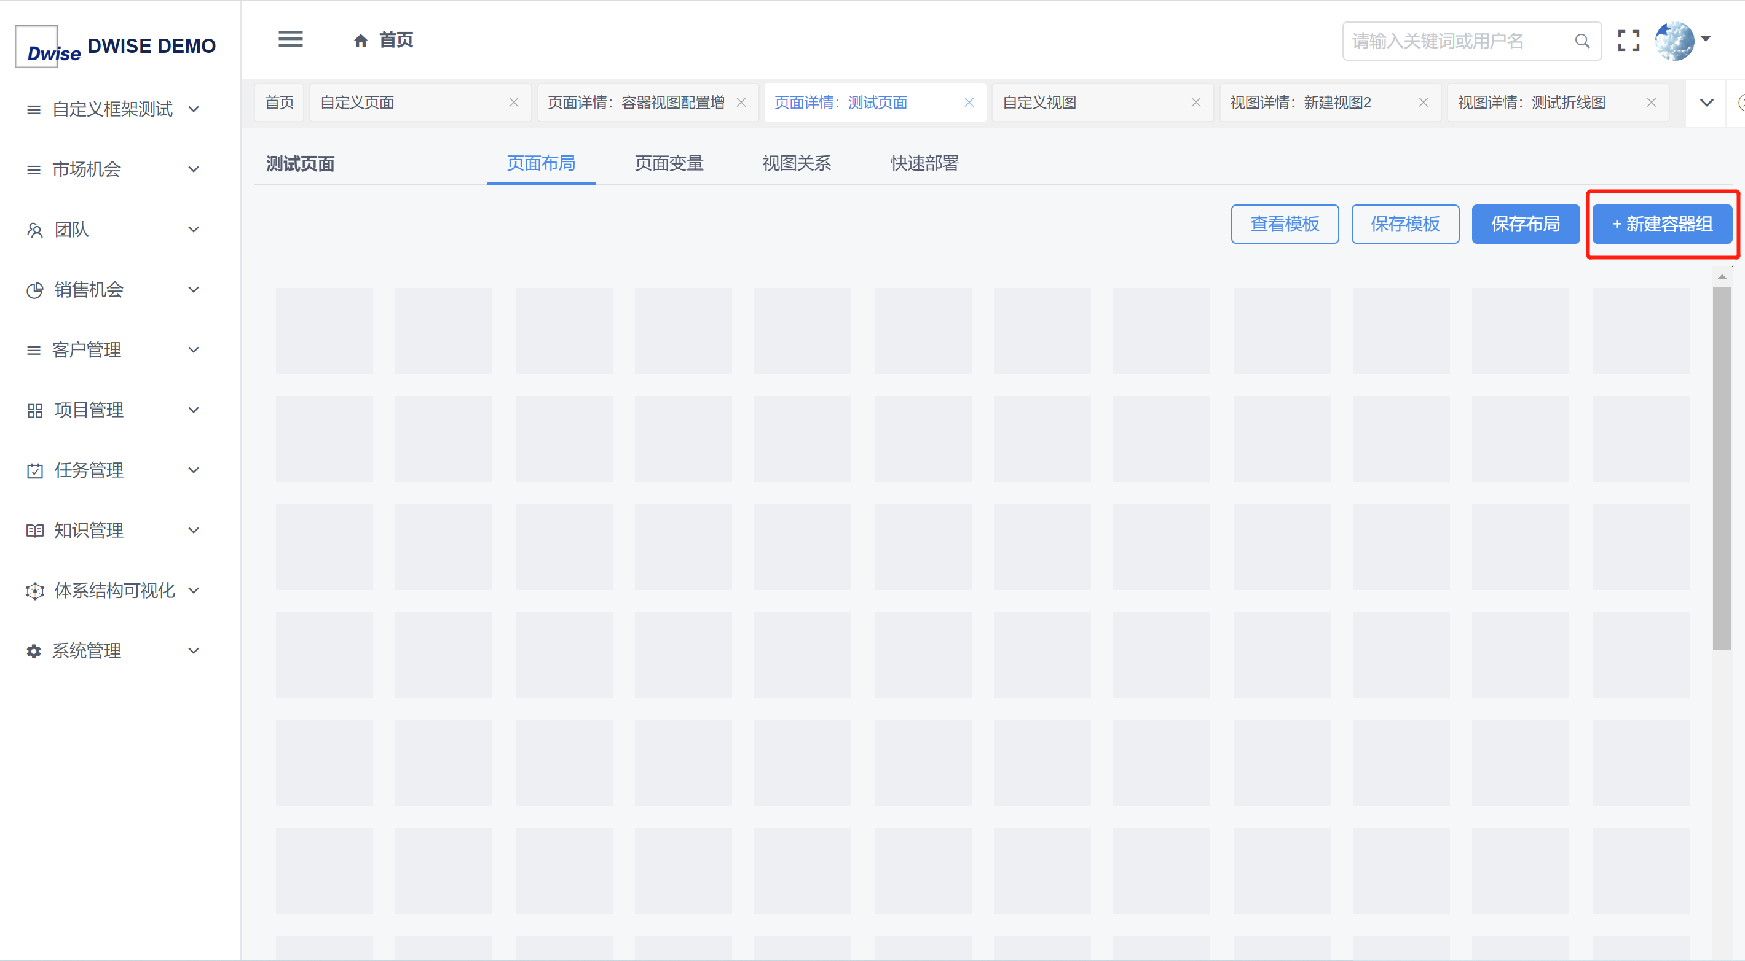The height and width of the screenshot is (961, 1745).
Task: Open the avatar dropdown caret
Action: pyautogui.click(x=1705, y=39)
